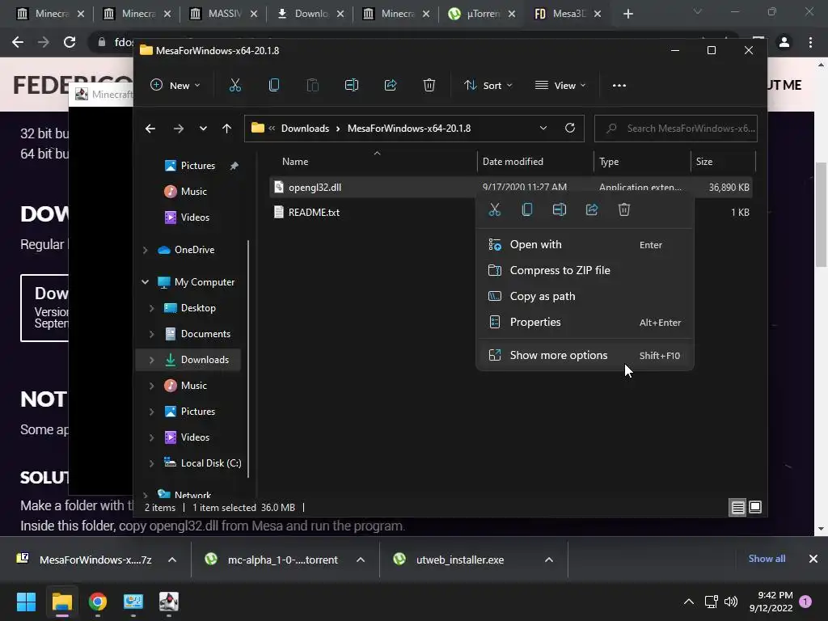Open the New item dropdown
Image resolution: width=828 pixels, height=621 pixels.
pos(175,85)
